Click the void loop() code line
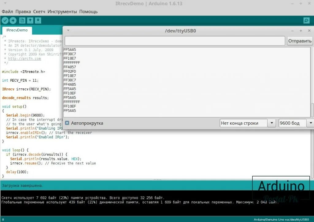The width and height of the screenshot is (314, 222). point(15,150)
